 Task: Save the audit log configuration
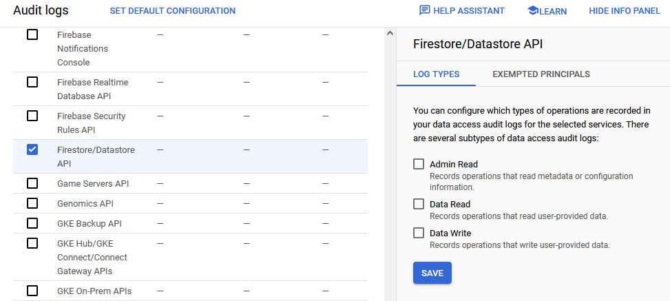tap(432, 273)
